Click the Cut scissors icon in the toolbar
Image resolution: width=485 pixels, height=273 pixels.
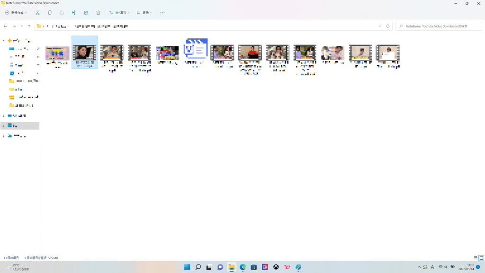[37, 13]
